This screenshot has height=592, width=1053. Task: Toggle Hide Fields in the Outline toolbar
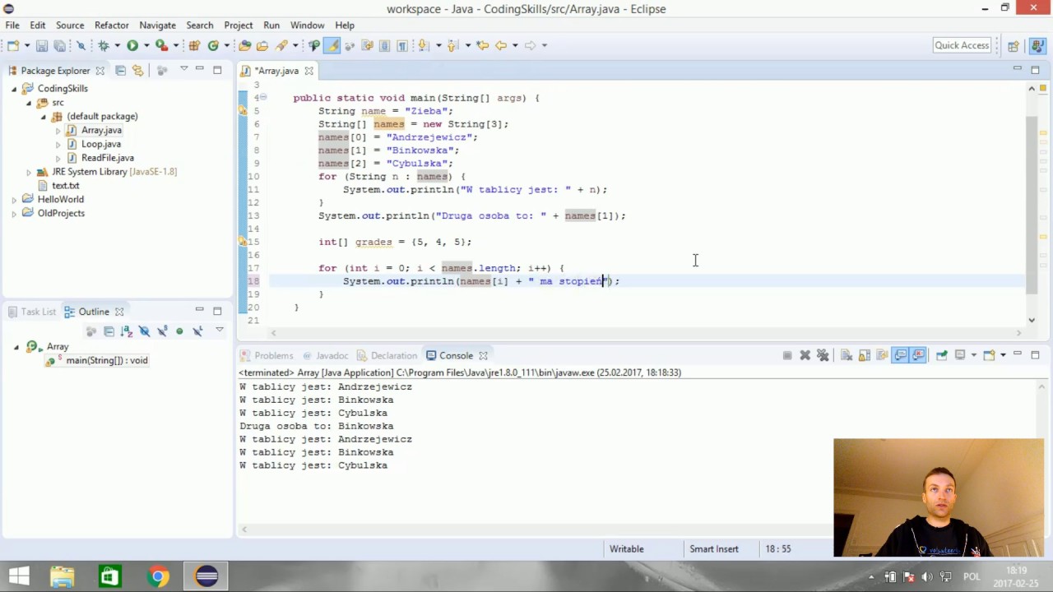[144, 331]
